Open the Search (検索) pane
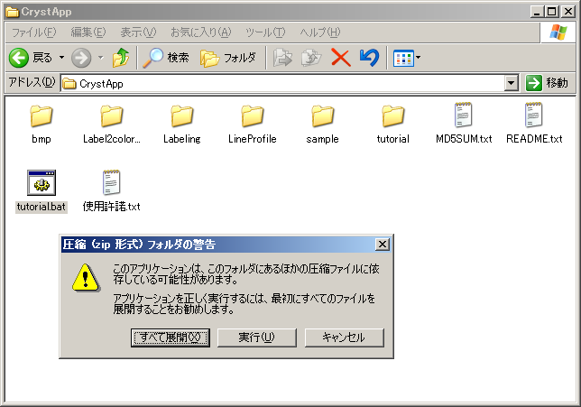 (x=166, y=58)
